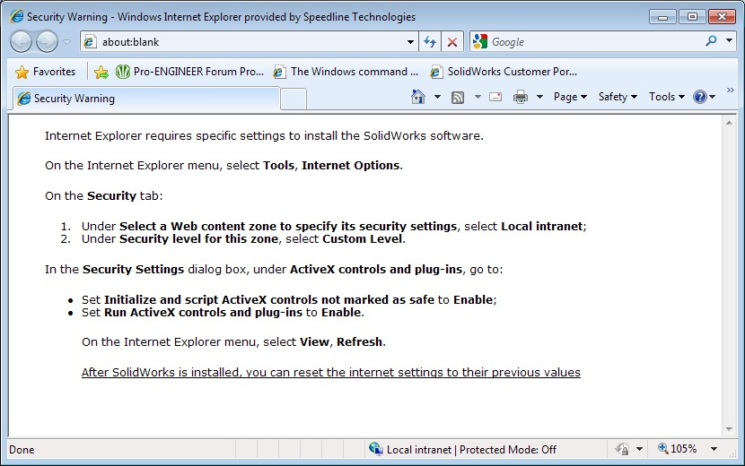Open the recent pages dropdown arrow

(x=67, y=42)
